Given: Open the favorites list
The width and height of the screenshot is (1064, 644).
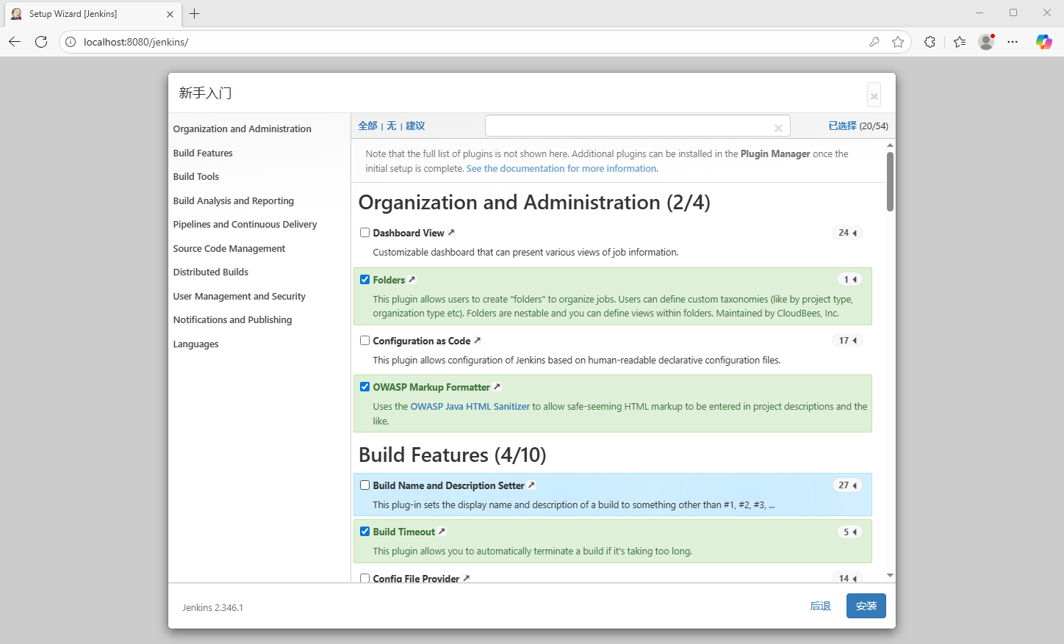Looking at the screenshot, I should point(960,42).
